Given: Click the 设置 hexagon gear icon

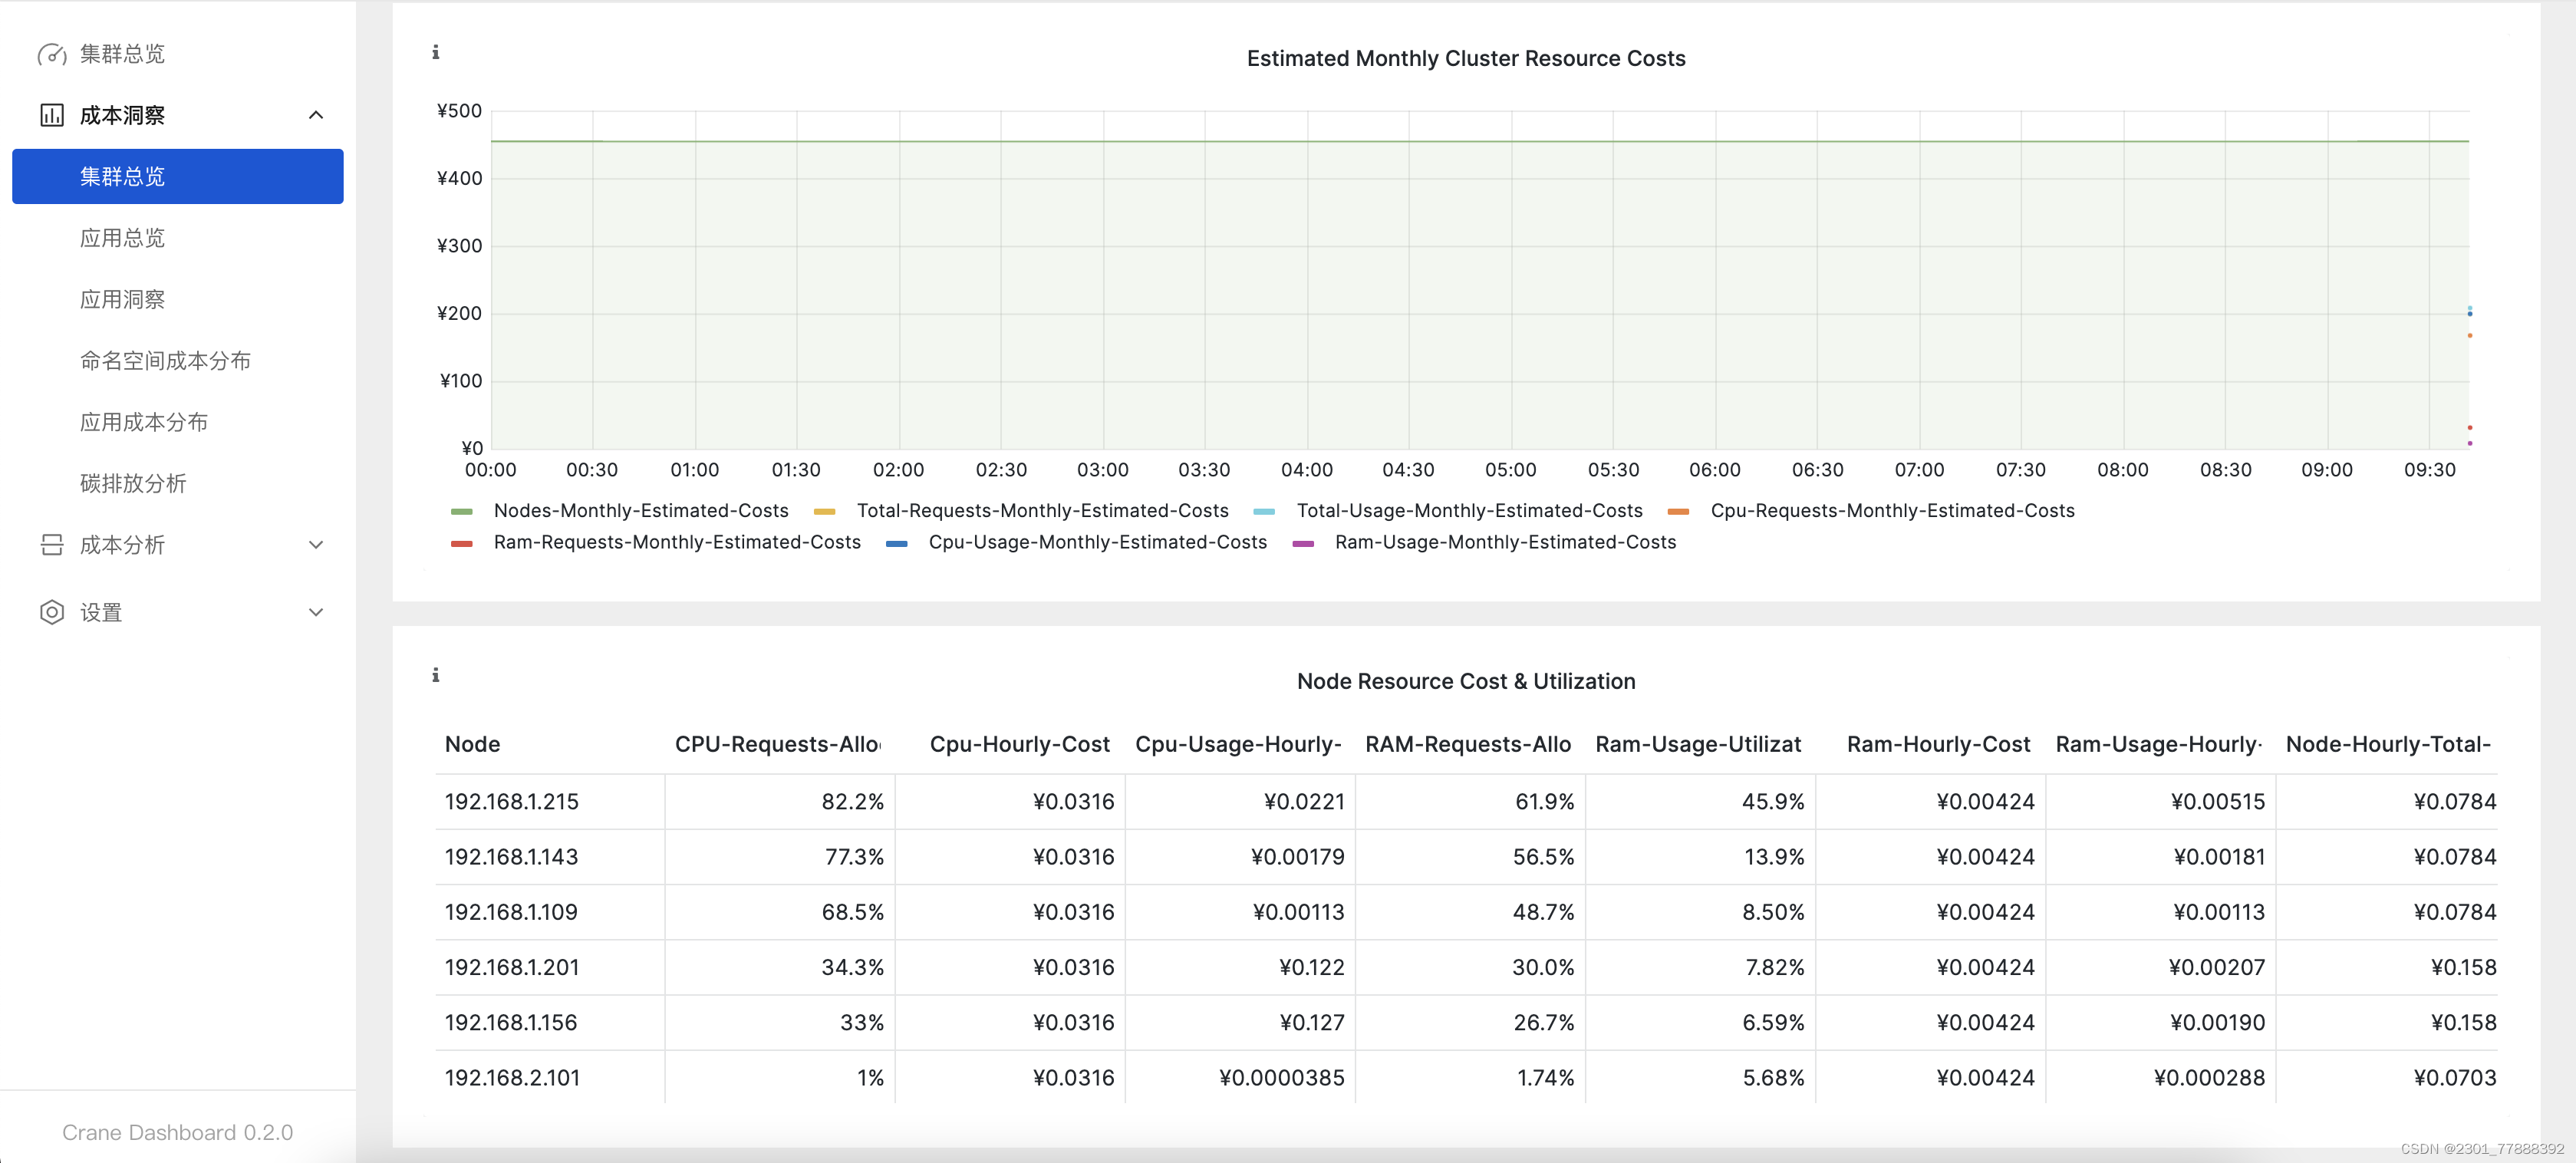Looking at the screenshot, I should tap(52, 612).
